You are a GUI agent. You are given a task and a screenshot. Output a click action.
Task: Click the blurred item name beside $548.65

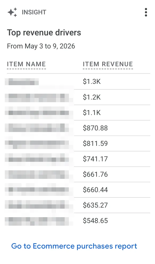(37, 221)
